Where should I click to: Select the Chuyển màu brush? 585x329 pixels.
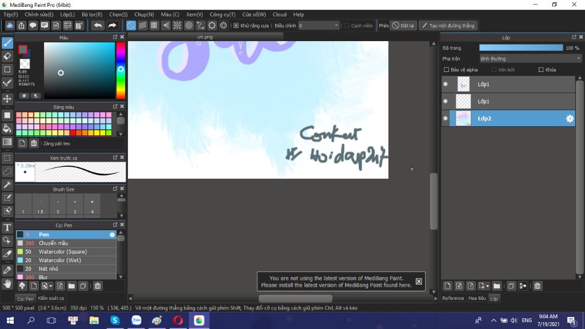(66, 243)
